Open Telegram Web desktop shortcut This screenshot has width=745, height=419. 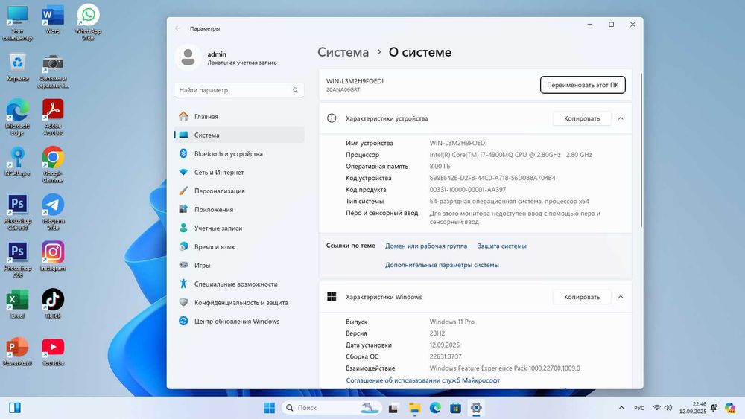[53, 212]
